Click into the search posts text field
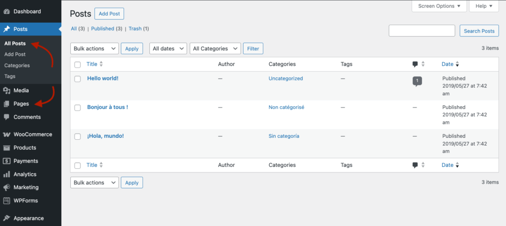Screen dimensions: 506x226 (422, 31)
